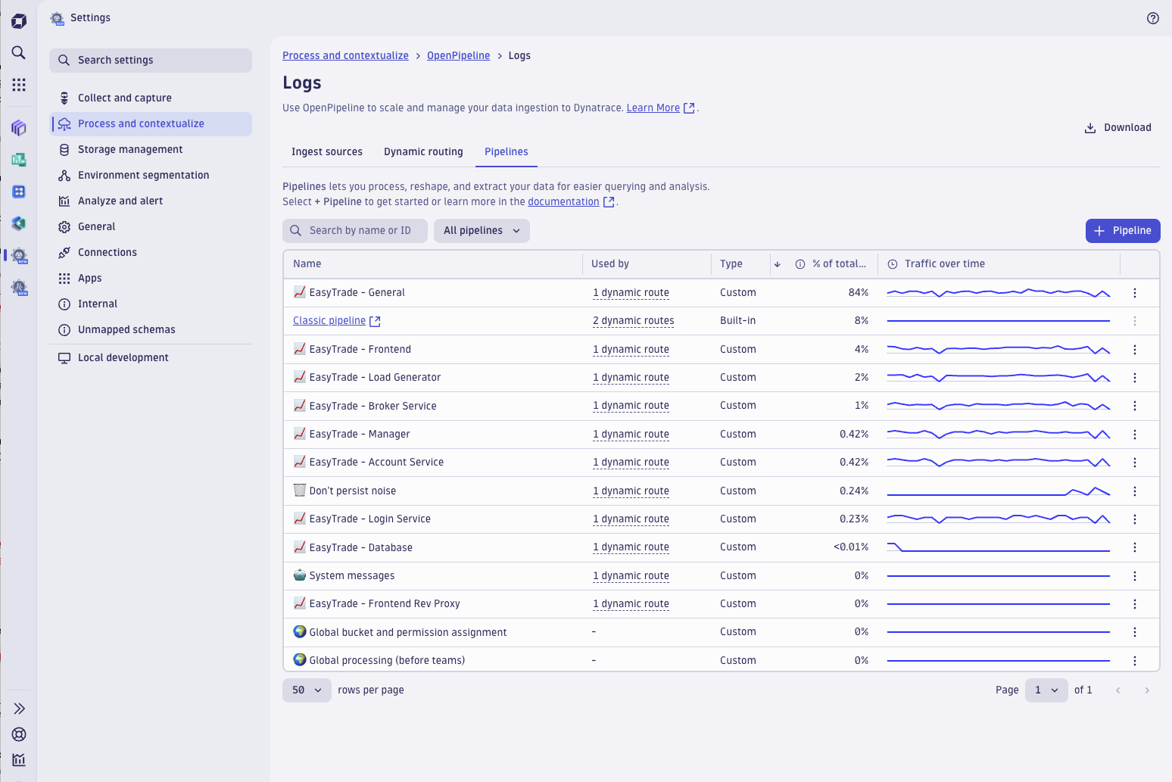
Task: Open row actions menu for EasyTrade - Frontend
Action: (1134, 350)
